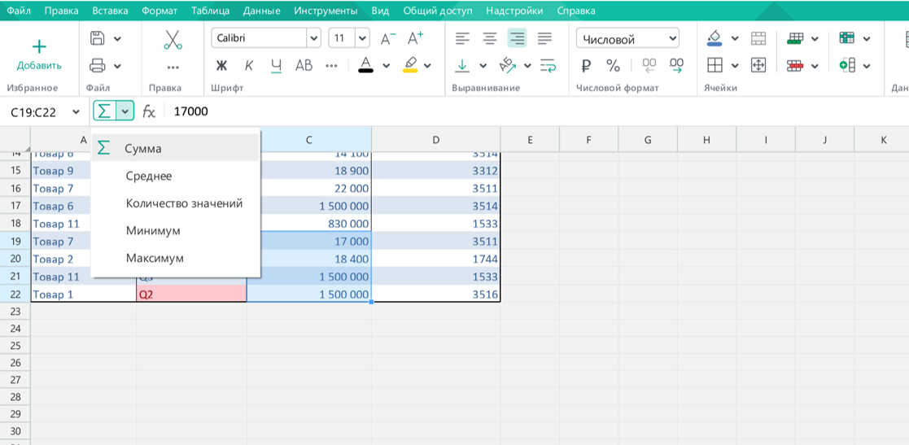Toggle bold Ж formatting

point(221,65)
